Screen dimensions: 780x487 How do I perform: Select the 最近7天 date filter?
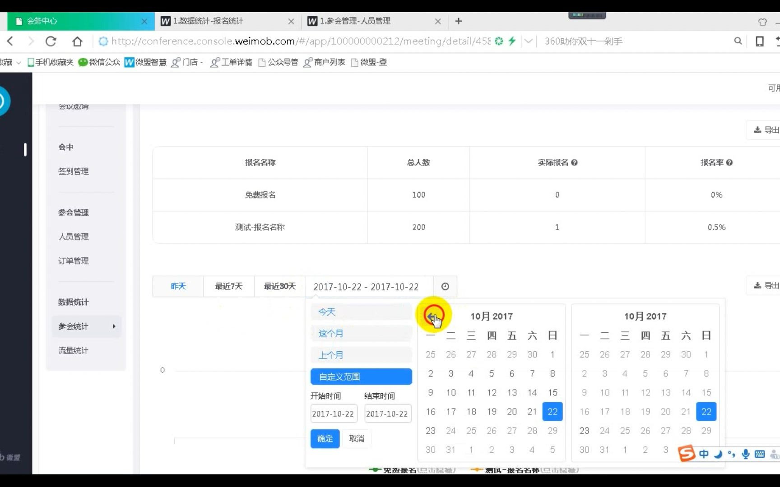[229, 286]
